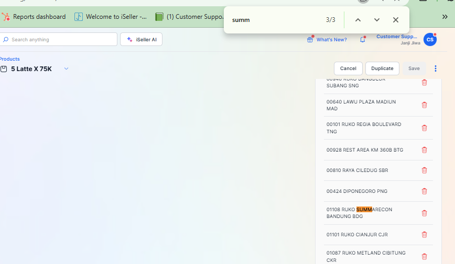Duplicate this product

tap(382, 68)
